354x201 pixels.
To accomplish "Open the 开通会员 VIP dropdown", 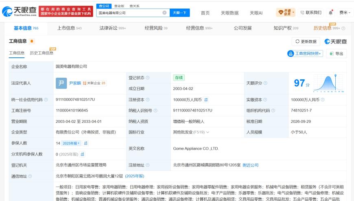I will pos(286,12).
